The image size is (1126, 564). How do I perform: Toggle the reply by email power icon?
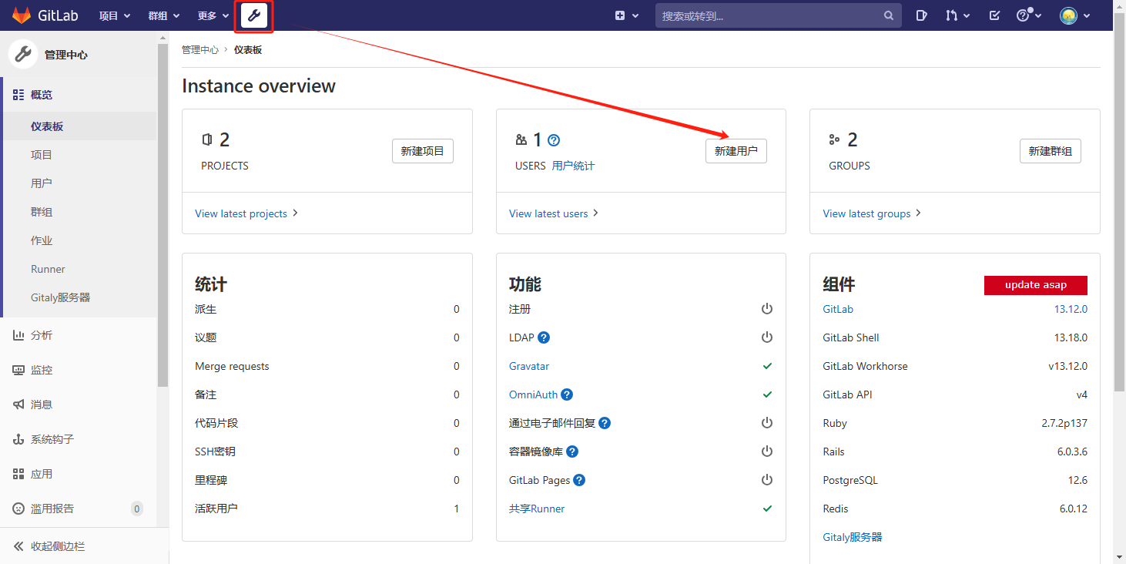pos(766,423)
